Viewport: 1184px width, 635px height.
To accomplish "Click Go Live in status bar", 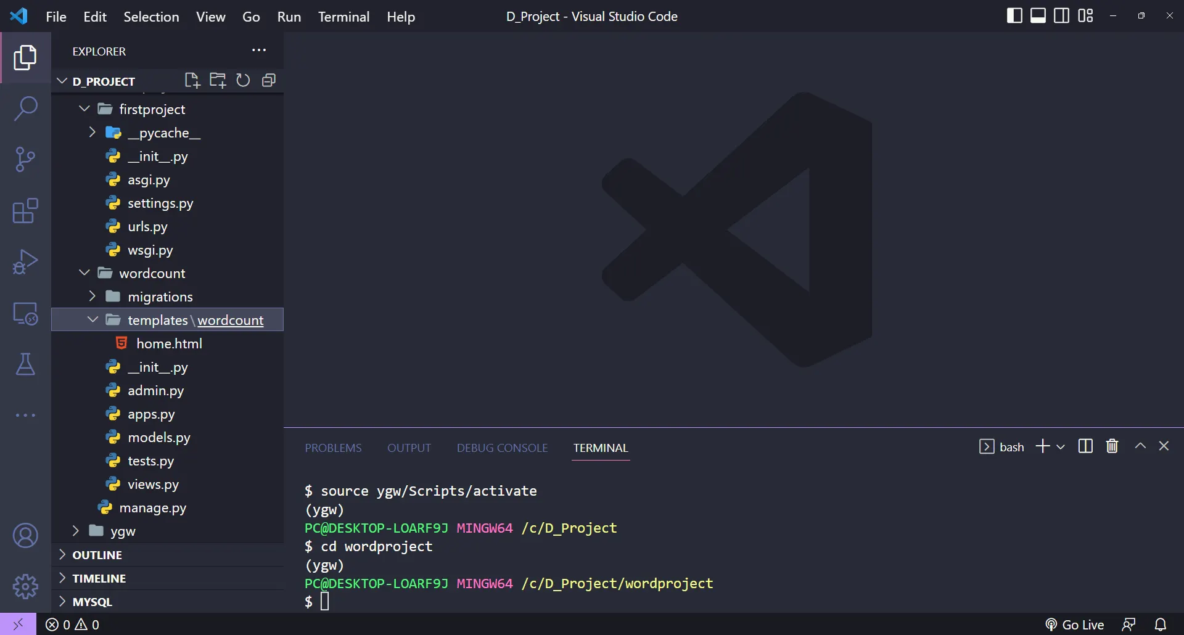I will (x=1075, y=625).
